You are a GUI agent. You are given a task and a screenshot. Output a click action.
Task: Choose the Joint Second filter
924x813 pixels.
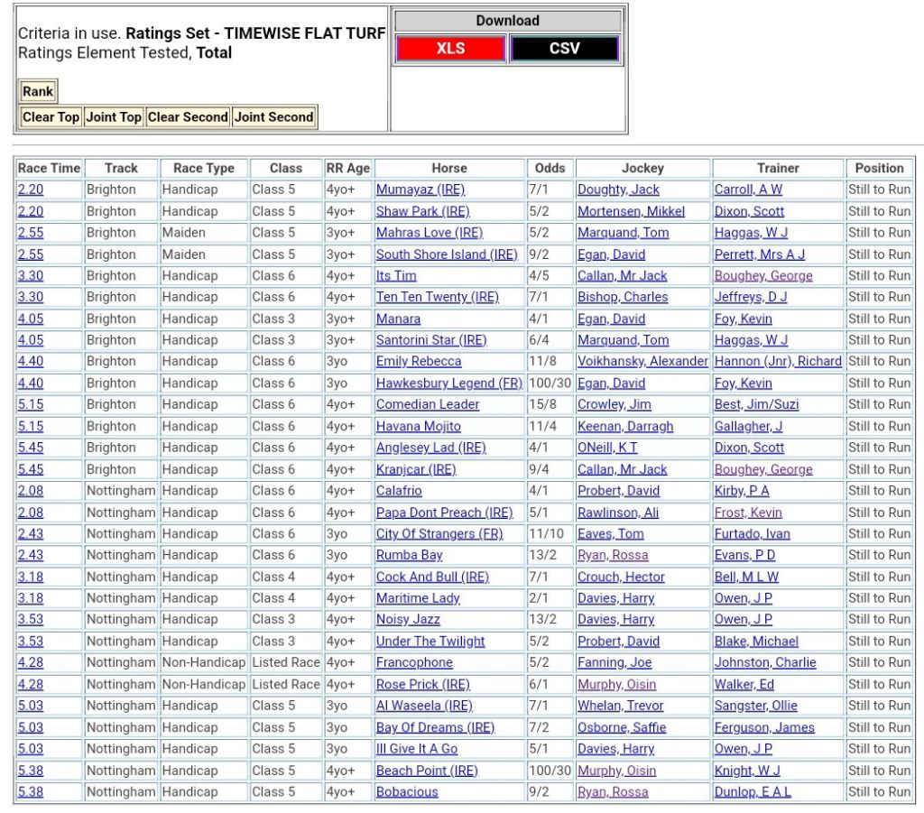[273, 117]
